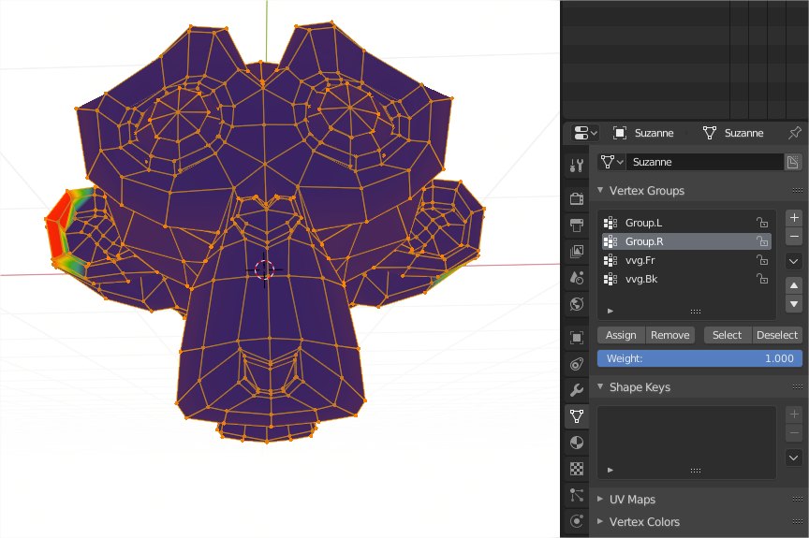Image resolution: width=809 pixels, height=538 pixels.
Task: Click the Suzanne mesh data breadcrumb icon
Action: tap(710, 133)
